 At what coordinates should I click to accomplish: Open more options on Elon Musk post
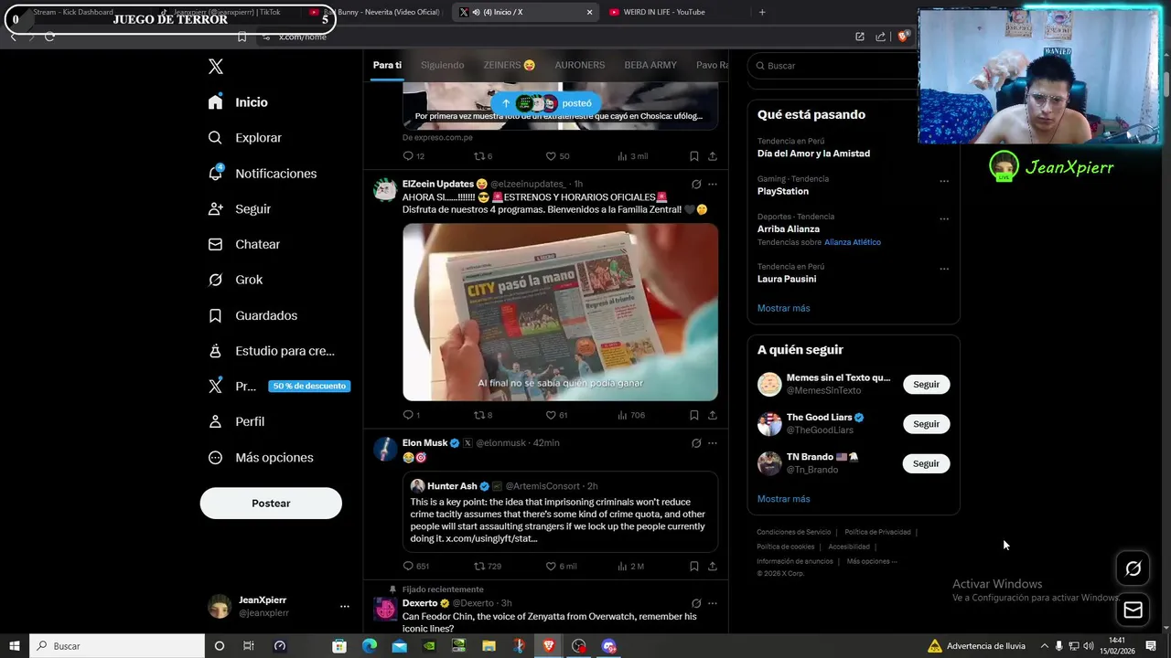712,443
